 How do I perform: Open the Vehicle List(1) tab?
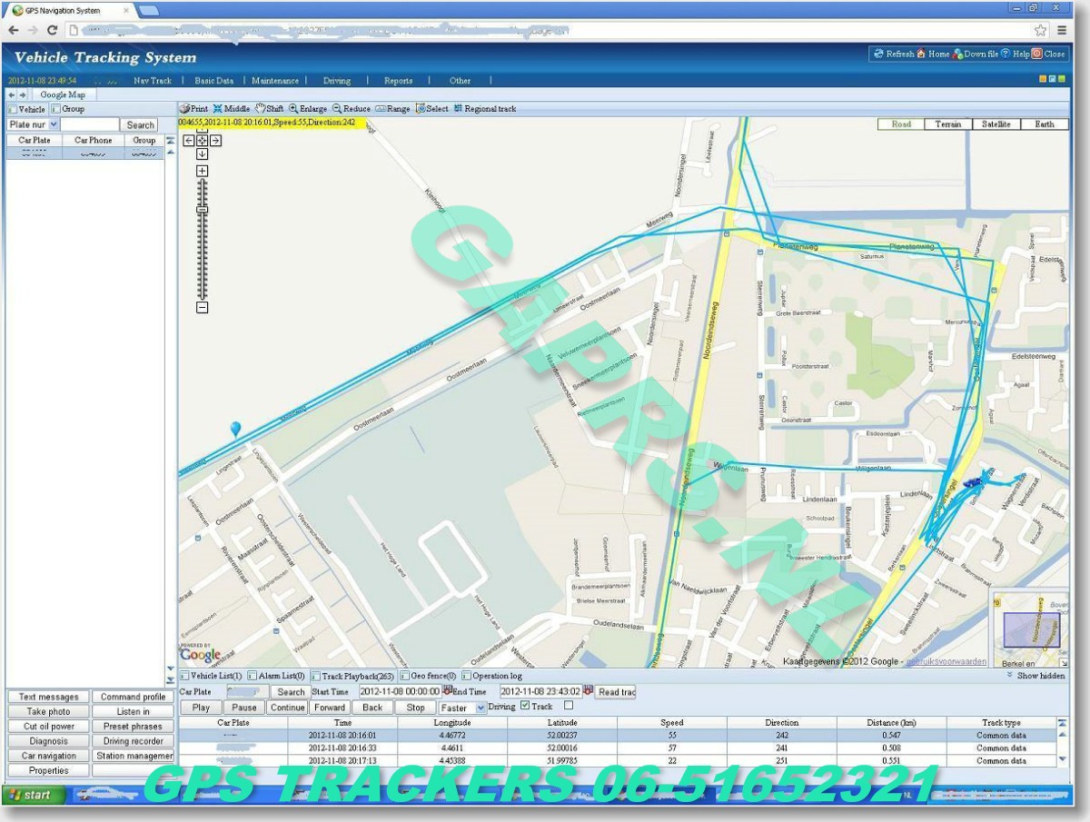pyautogui.click(x=211, y=676)
